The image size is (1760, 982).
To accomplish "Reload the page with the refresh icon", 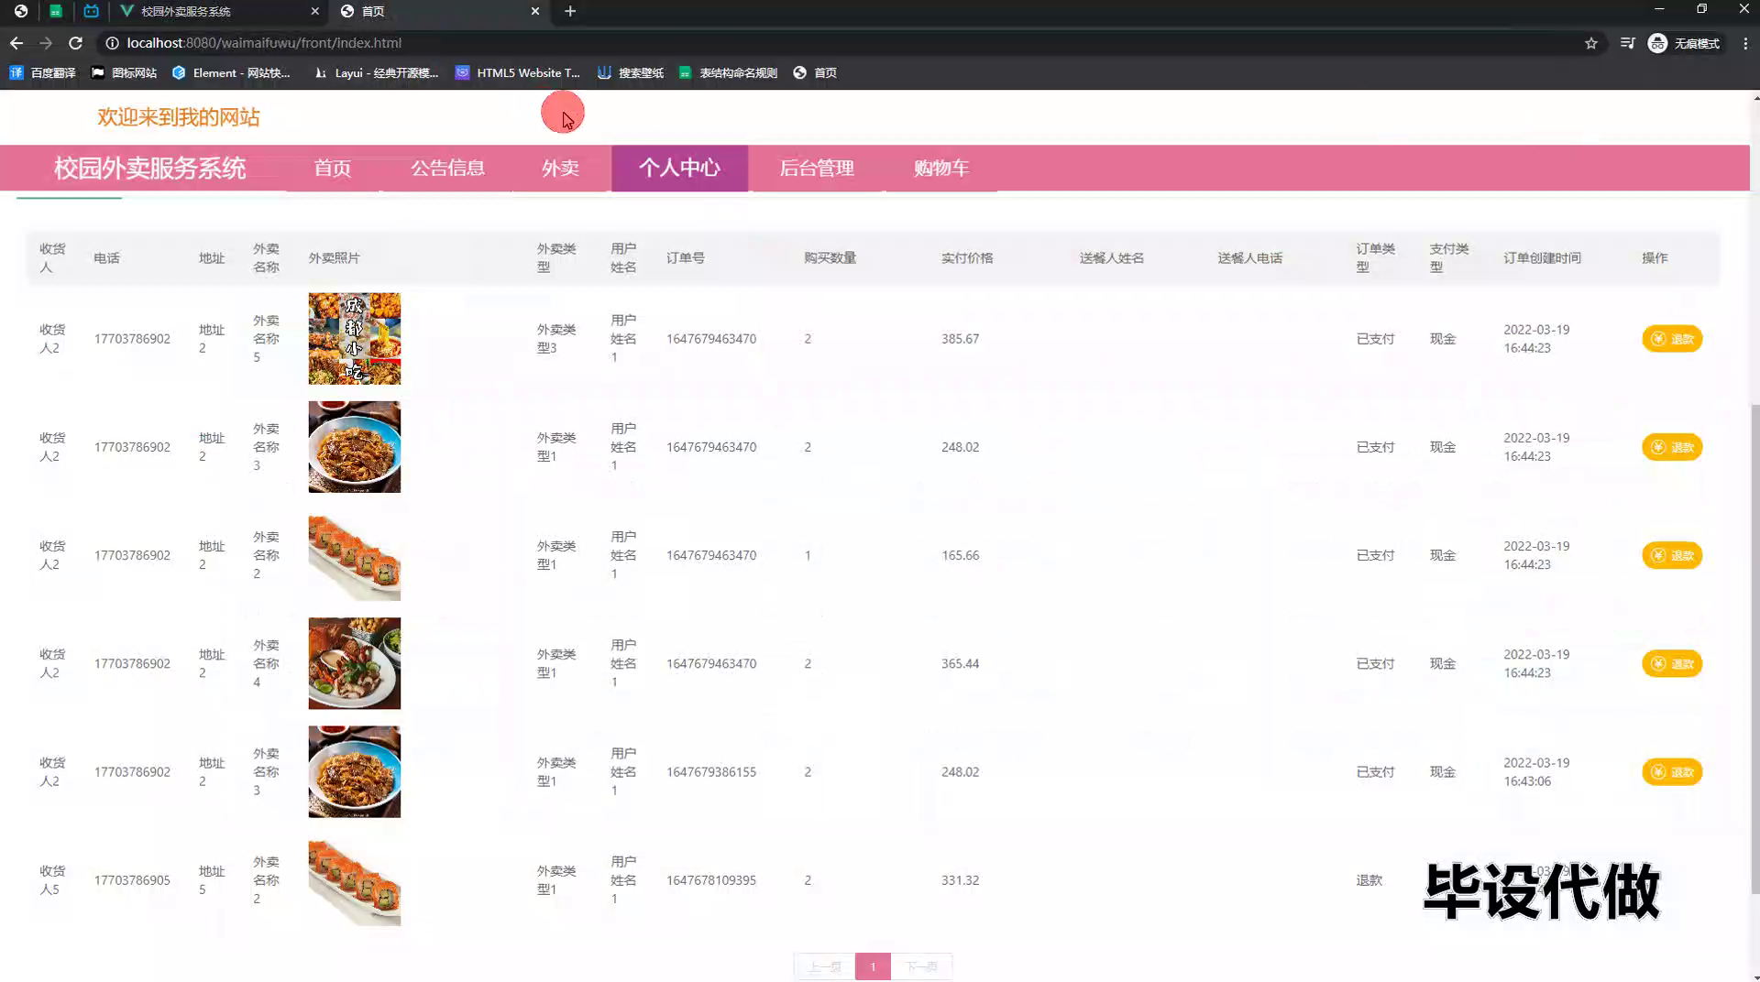I will tap(76, 43).
